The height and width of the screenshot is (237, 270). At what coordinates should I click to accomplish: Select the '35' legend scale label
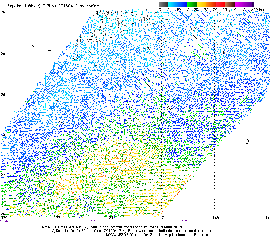point(225,9)
